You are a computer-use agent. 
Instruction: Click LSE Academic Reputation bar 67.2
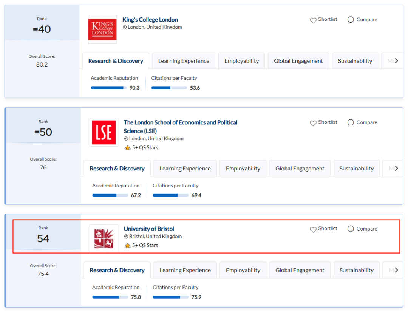(110, 195)
